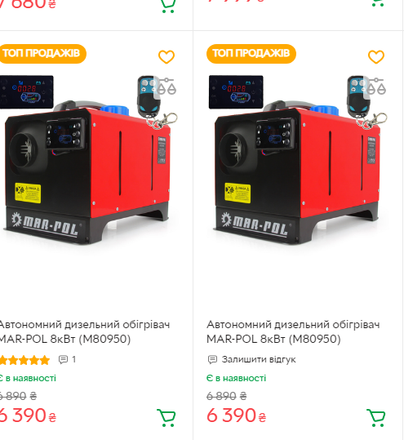The height and width of the screenshot is (440, 404).
Task: Open the review count comment icon
Action: coord(63,360)
